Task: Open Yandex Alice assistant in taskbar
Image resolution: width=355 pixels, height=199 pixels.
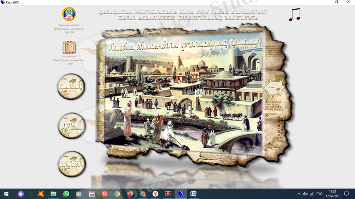Action: [20, 194]
